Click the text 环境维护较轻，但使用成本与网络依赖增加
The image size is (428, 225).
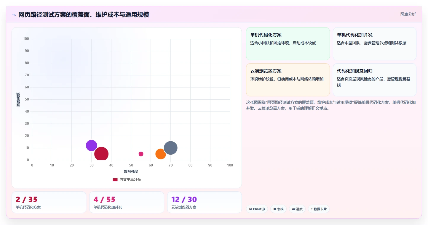287,79
